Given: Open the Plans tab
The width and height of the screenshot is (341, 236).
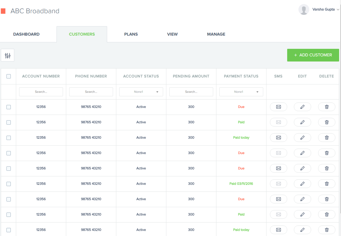Looking at the screenshot, I should (131, 34).
